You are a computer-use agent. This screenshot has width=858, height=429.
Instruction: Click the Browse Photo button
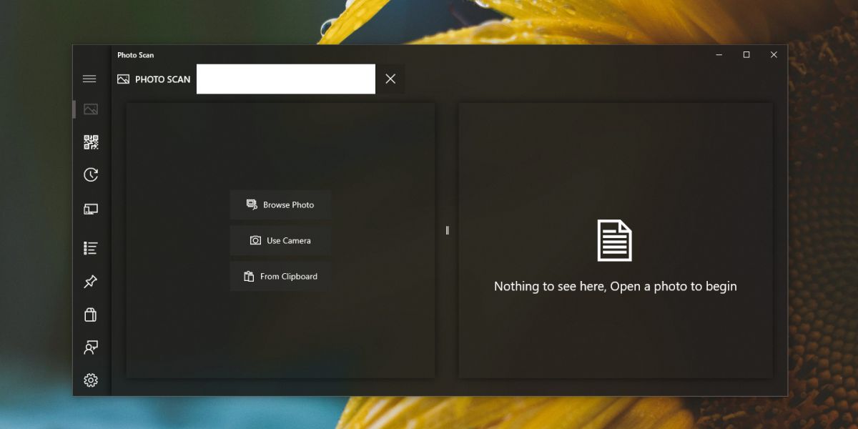tap(280, 204)
